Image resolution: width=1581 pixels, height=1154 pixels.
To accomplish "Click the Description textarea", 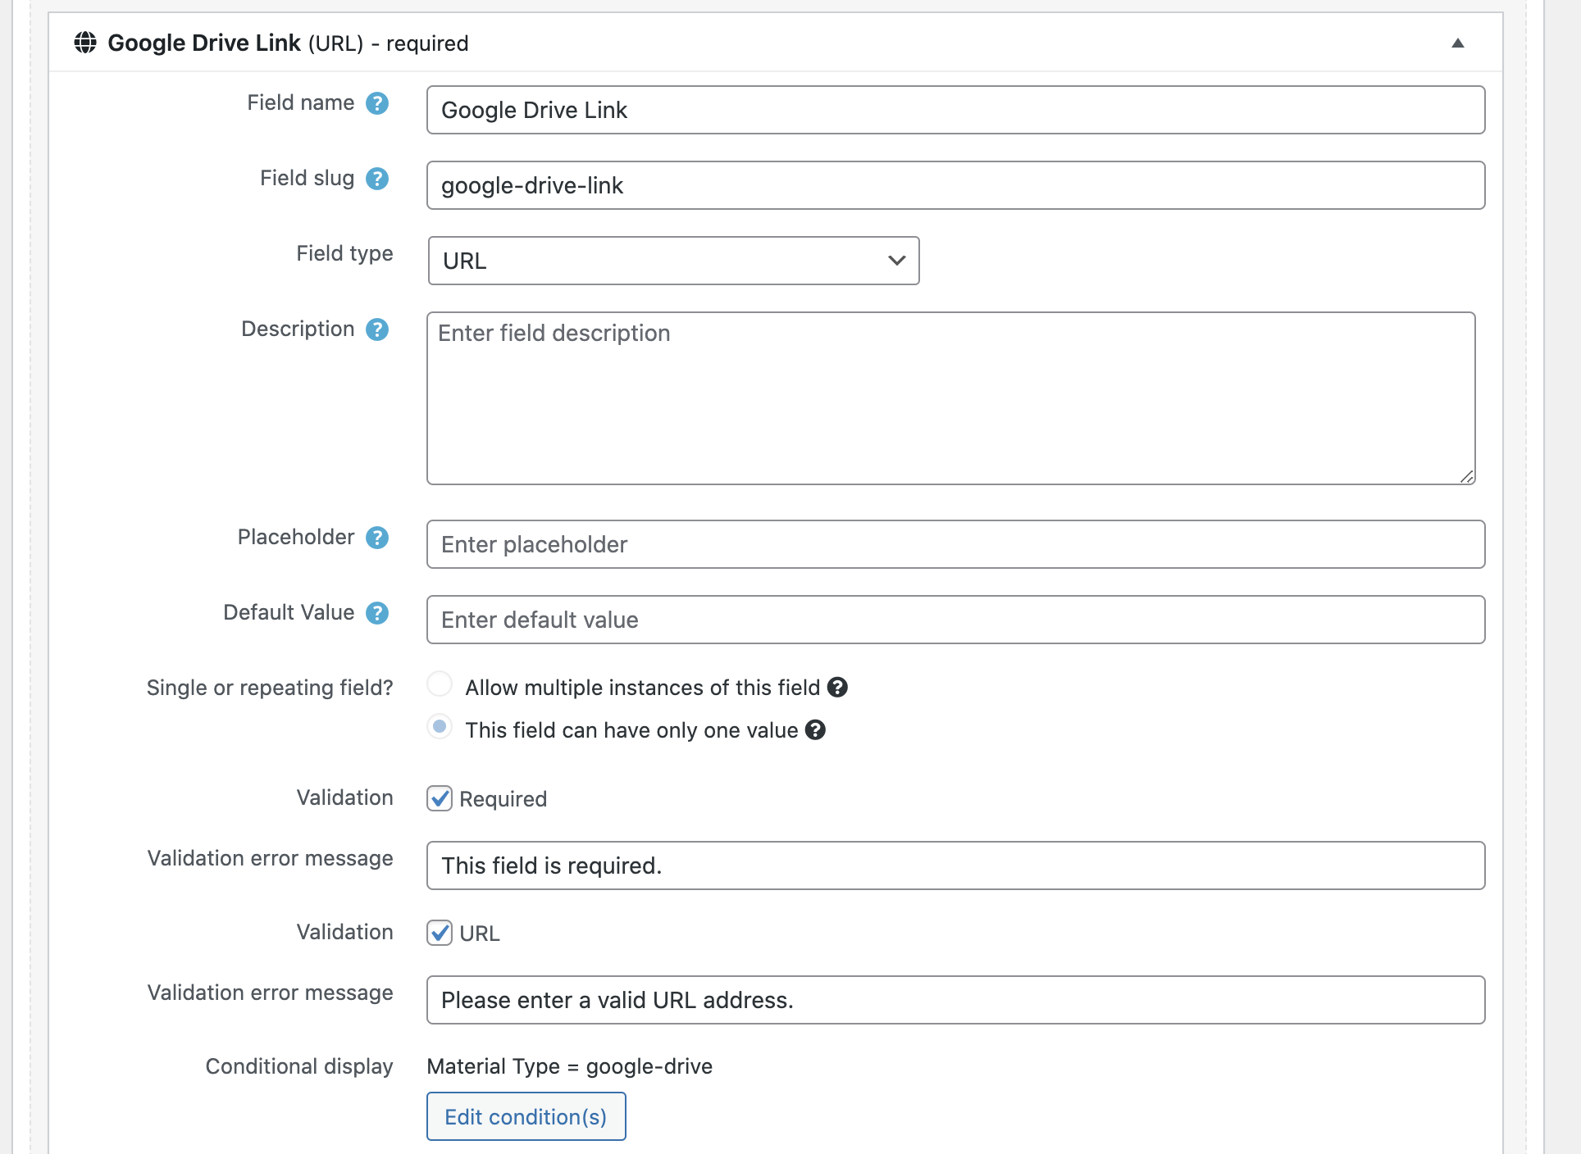I will [x=951, y=398].
